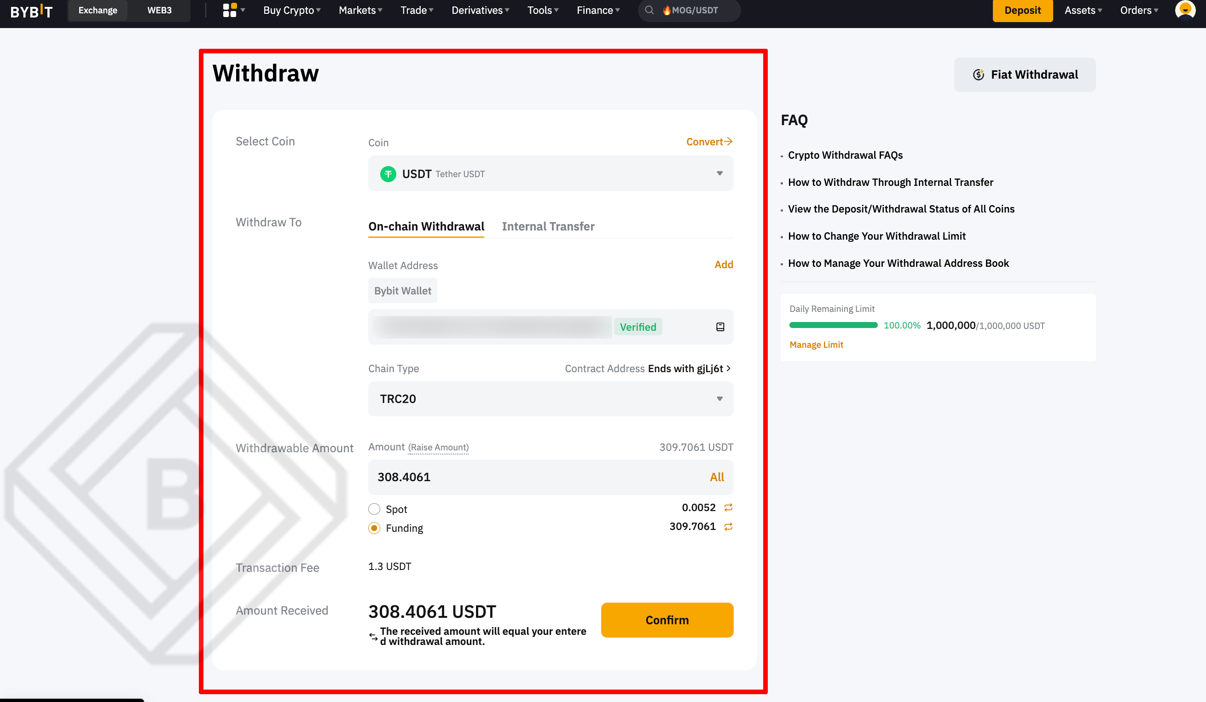Select the Spot radio button
The width and height of the screenshot is (1206, 702).
coord(374,509)
